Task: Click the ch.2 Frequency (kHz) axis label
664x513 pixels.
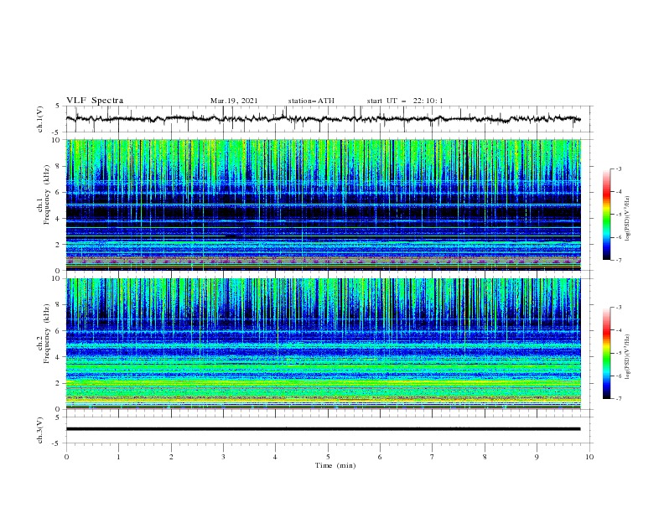Action: (x=44, y=334)
